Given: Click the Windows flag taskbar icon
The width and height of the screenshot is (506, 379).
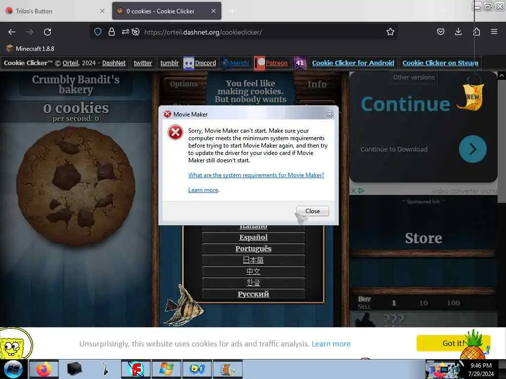Looking at the screenshot, I should click(x=166, y=369).
